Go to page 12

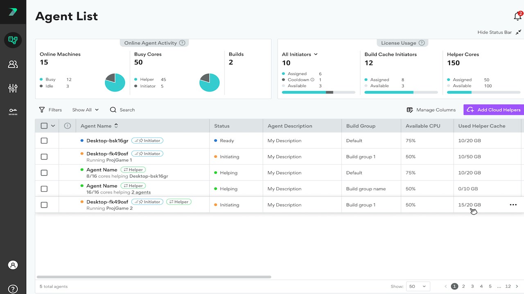tap(508, 286)
